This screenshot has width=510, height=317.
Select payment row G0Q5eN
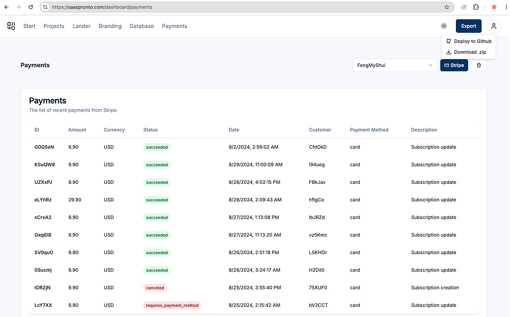[44, 147]
